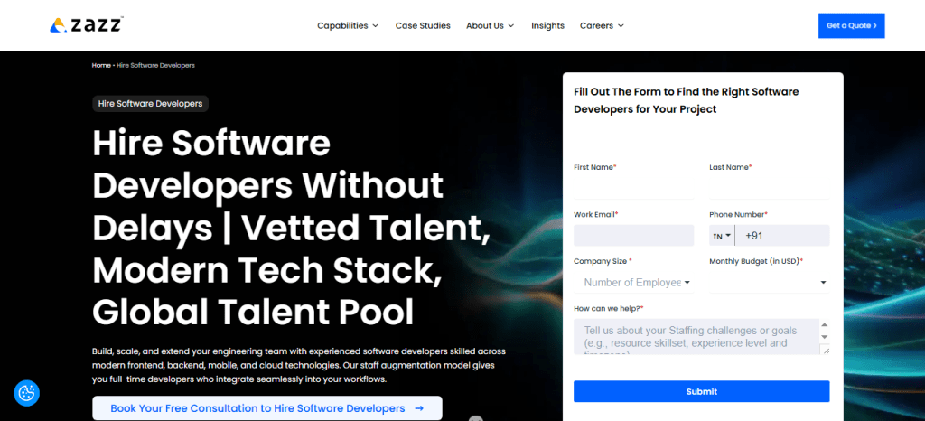Open cookie preferences icon
This screenshot has width=925, height=421.
(27, 393)
